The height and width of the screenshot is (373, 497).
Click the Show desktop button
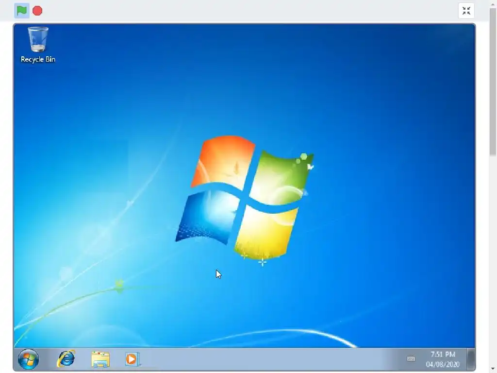pos(471,359)
